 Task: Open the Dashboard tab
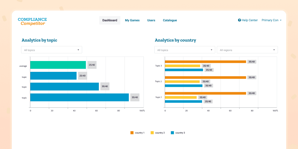(x=110, y=20)
